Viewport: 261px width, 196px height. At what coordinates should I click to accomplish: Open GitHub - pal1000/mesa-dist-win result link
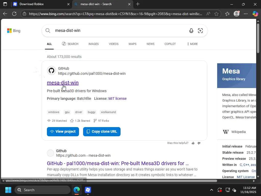(x=118, y=163)
